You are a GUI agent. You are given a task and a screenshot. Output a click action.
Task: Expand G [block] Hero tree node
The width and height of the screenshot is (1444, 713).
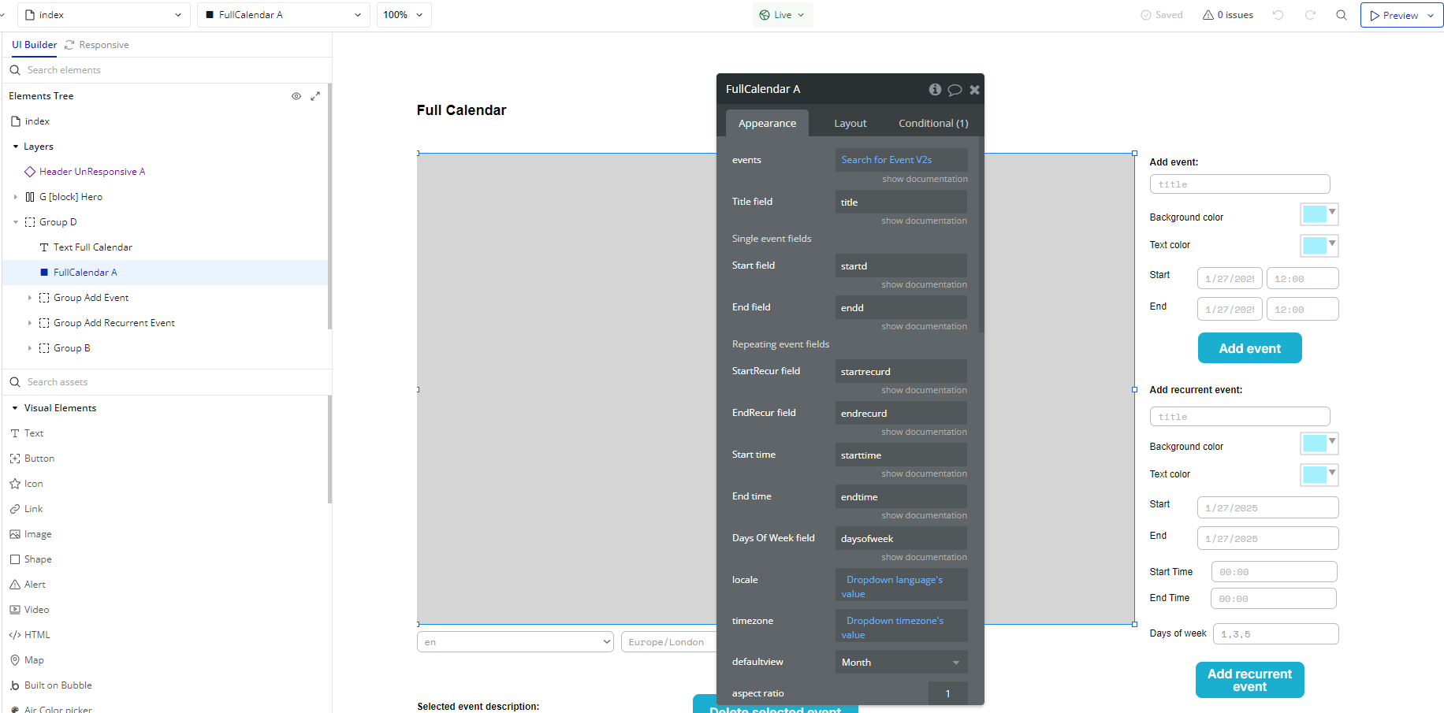16,197
